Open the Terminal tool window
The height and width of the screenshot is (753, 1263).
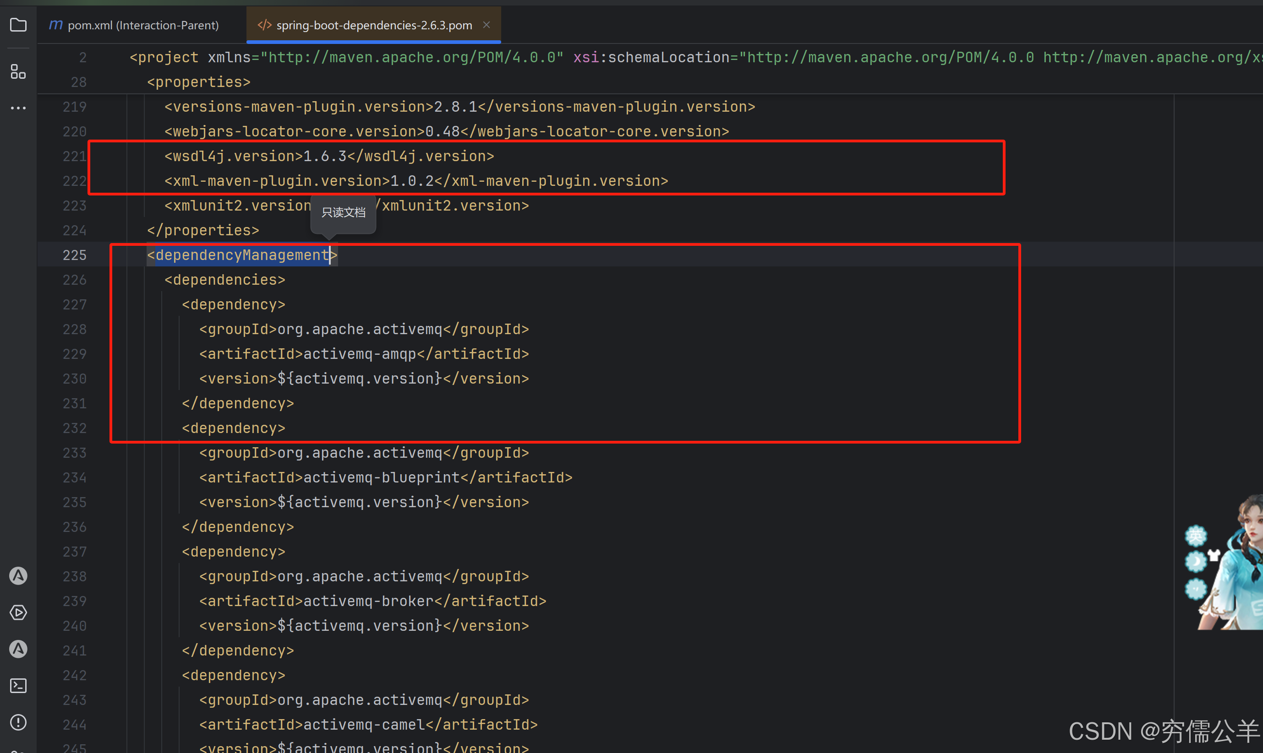coord(18,686)
